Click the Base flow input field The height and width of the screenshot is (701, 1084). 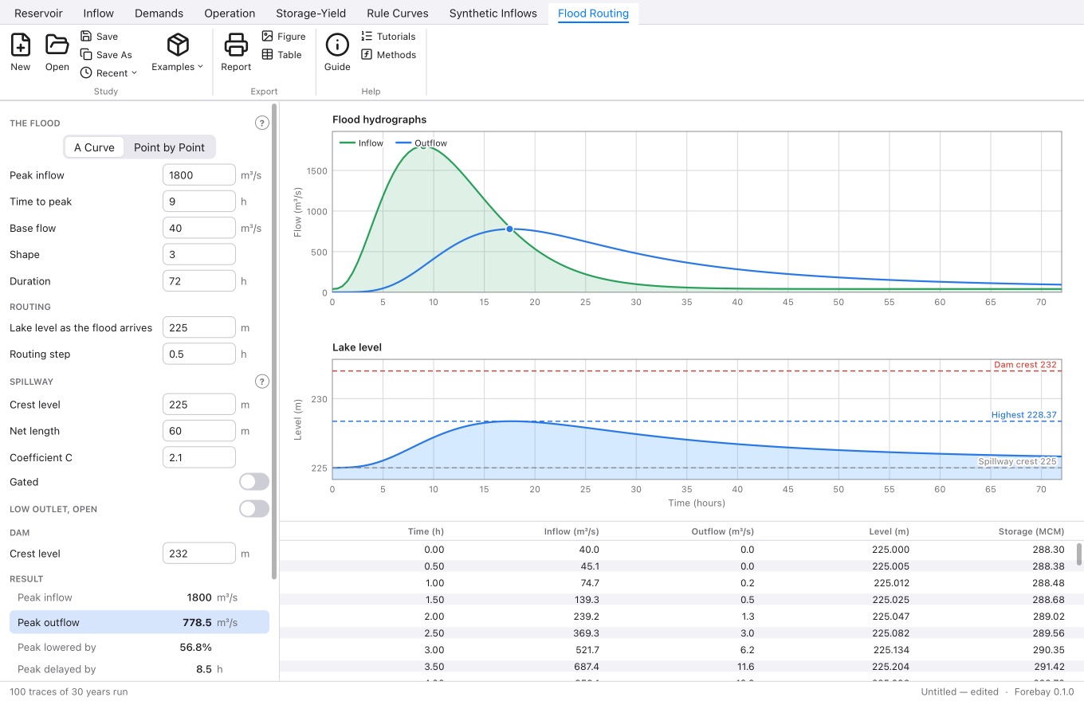coord(199,228)
